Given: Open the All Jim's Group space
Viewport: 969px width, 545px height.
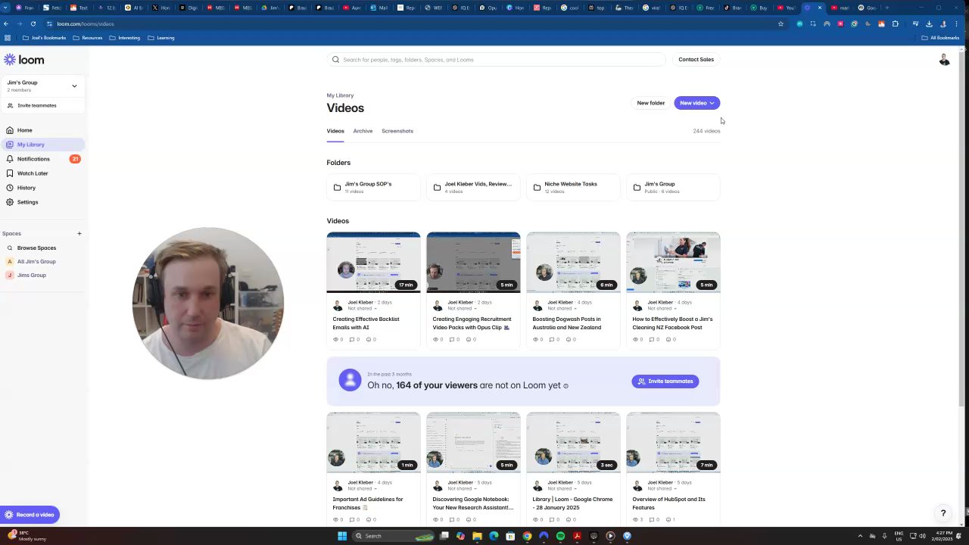Looking at the screenshot, I should [36, 261].
